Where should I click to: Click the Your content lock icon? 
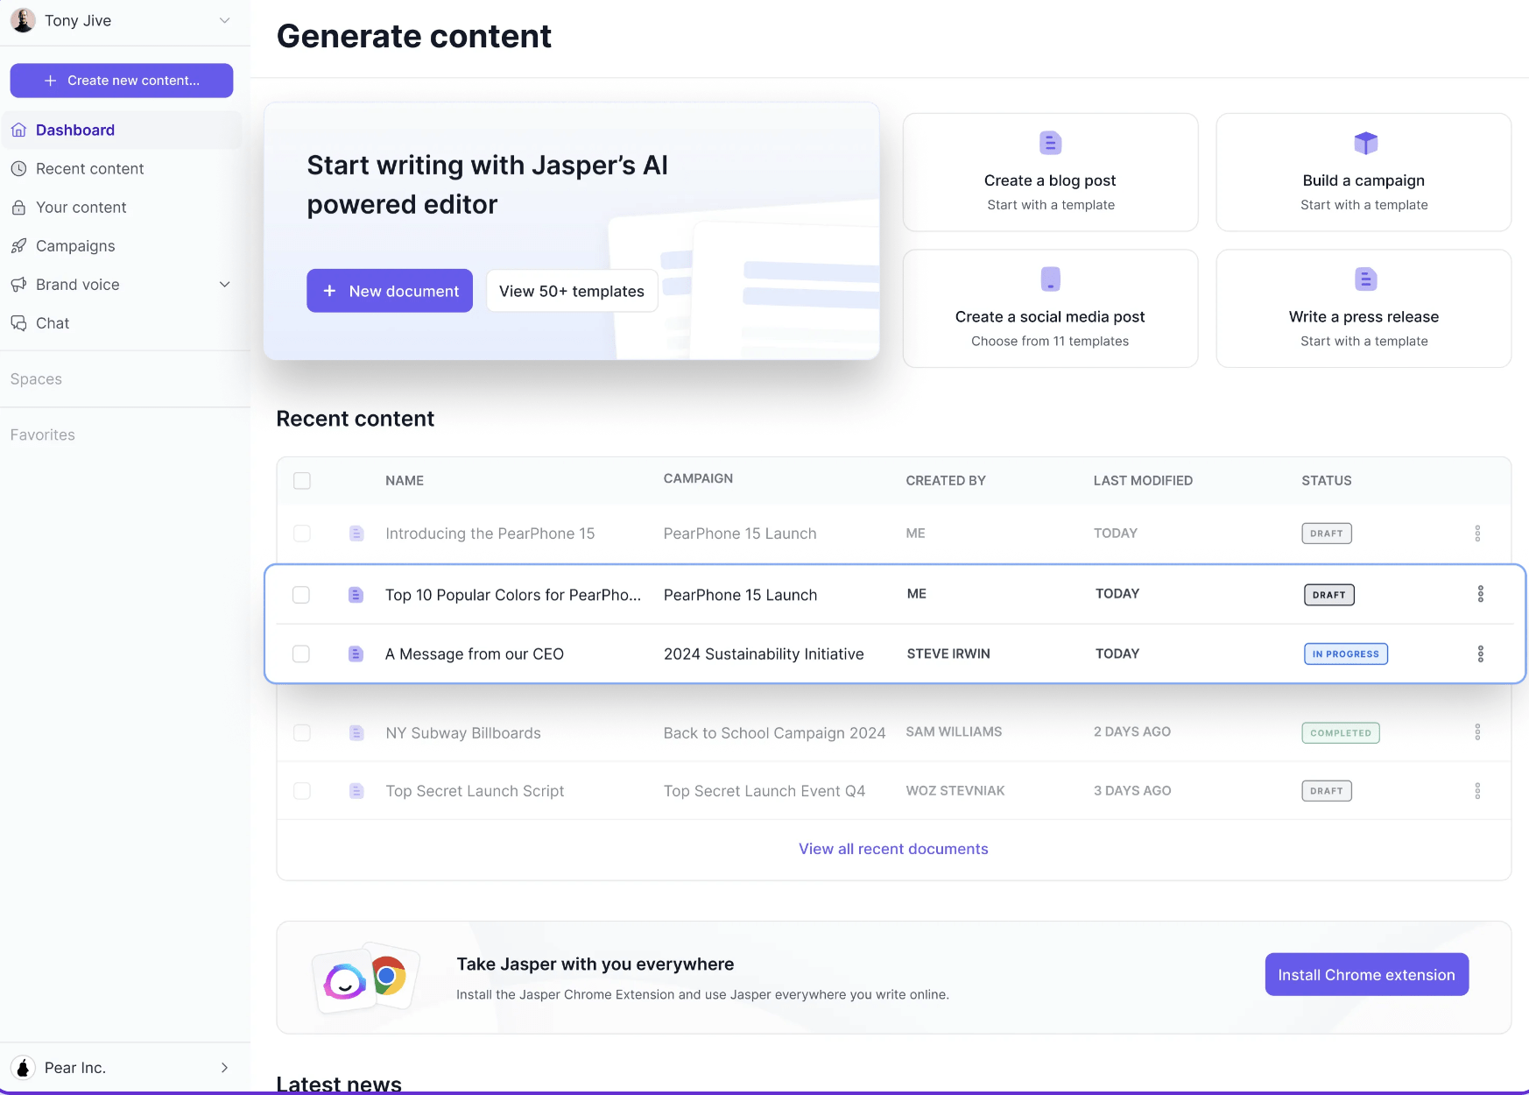[18, 208]
